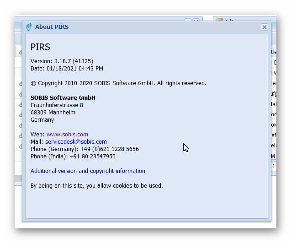
Task: Click the page field showing 1 at right edge
Action: pos(273,166)
